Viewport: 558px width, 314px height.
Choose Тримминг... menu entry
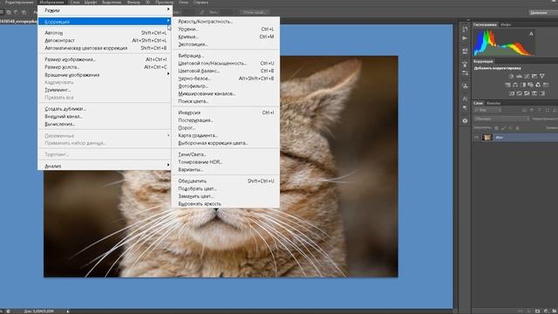point(105,90)
